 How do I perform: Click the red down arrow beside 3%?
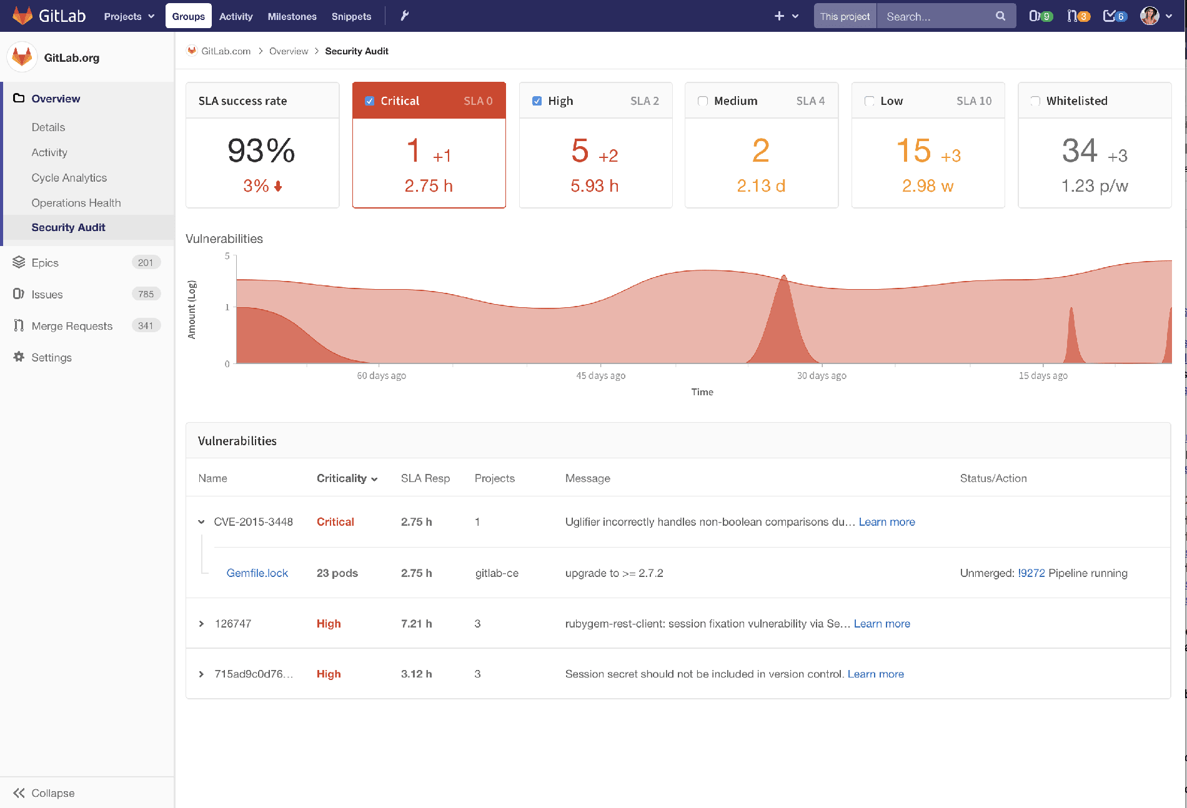point(278,186)
